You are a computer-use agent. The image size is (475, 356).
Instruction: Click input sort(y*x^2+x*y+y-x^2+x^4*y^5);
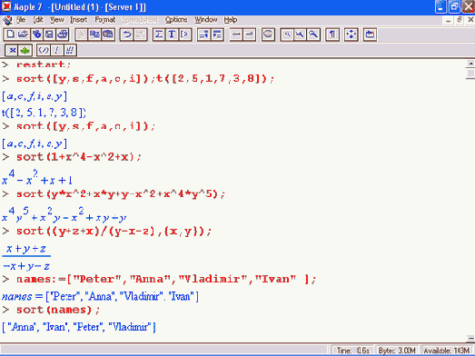(121, 194)
